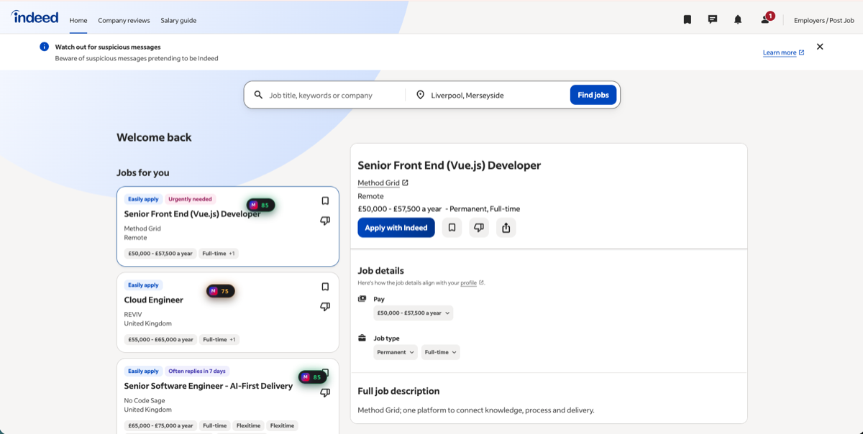Click the No Code Sage company name

point(145,401)
